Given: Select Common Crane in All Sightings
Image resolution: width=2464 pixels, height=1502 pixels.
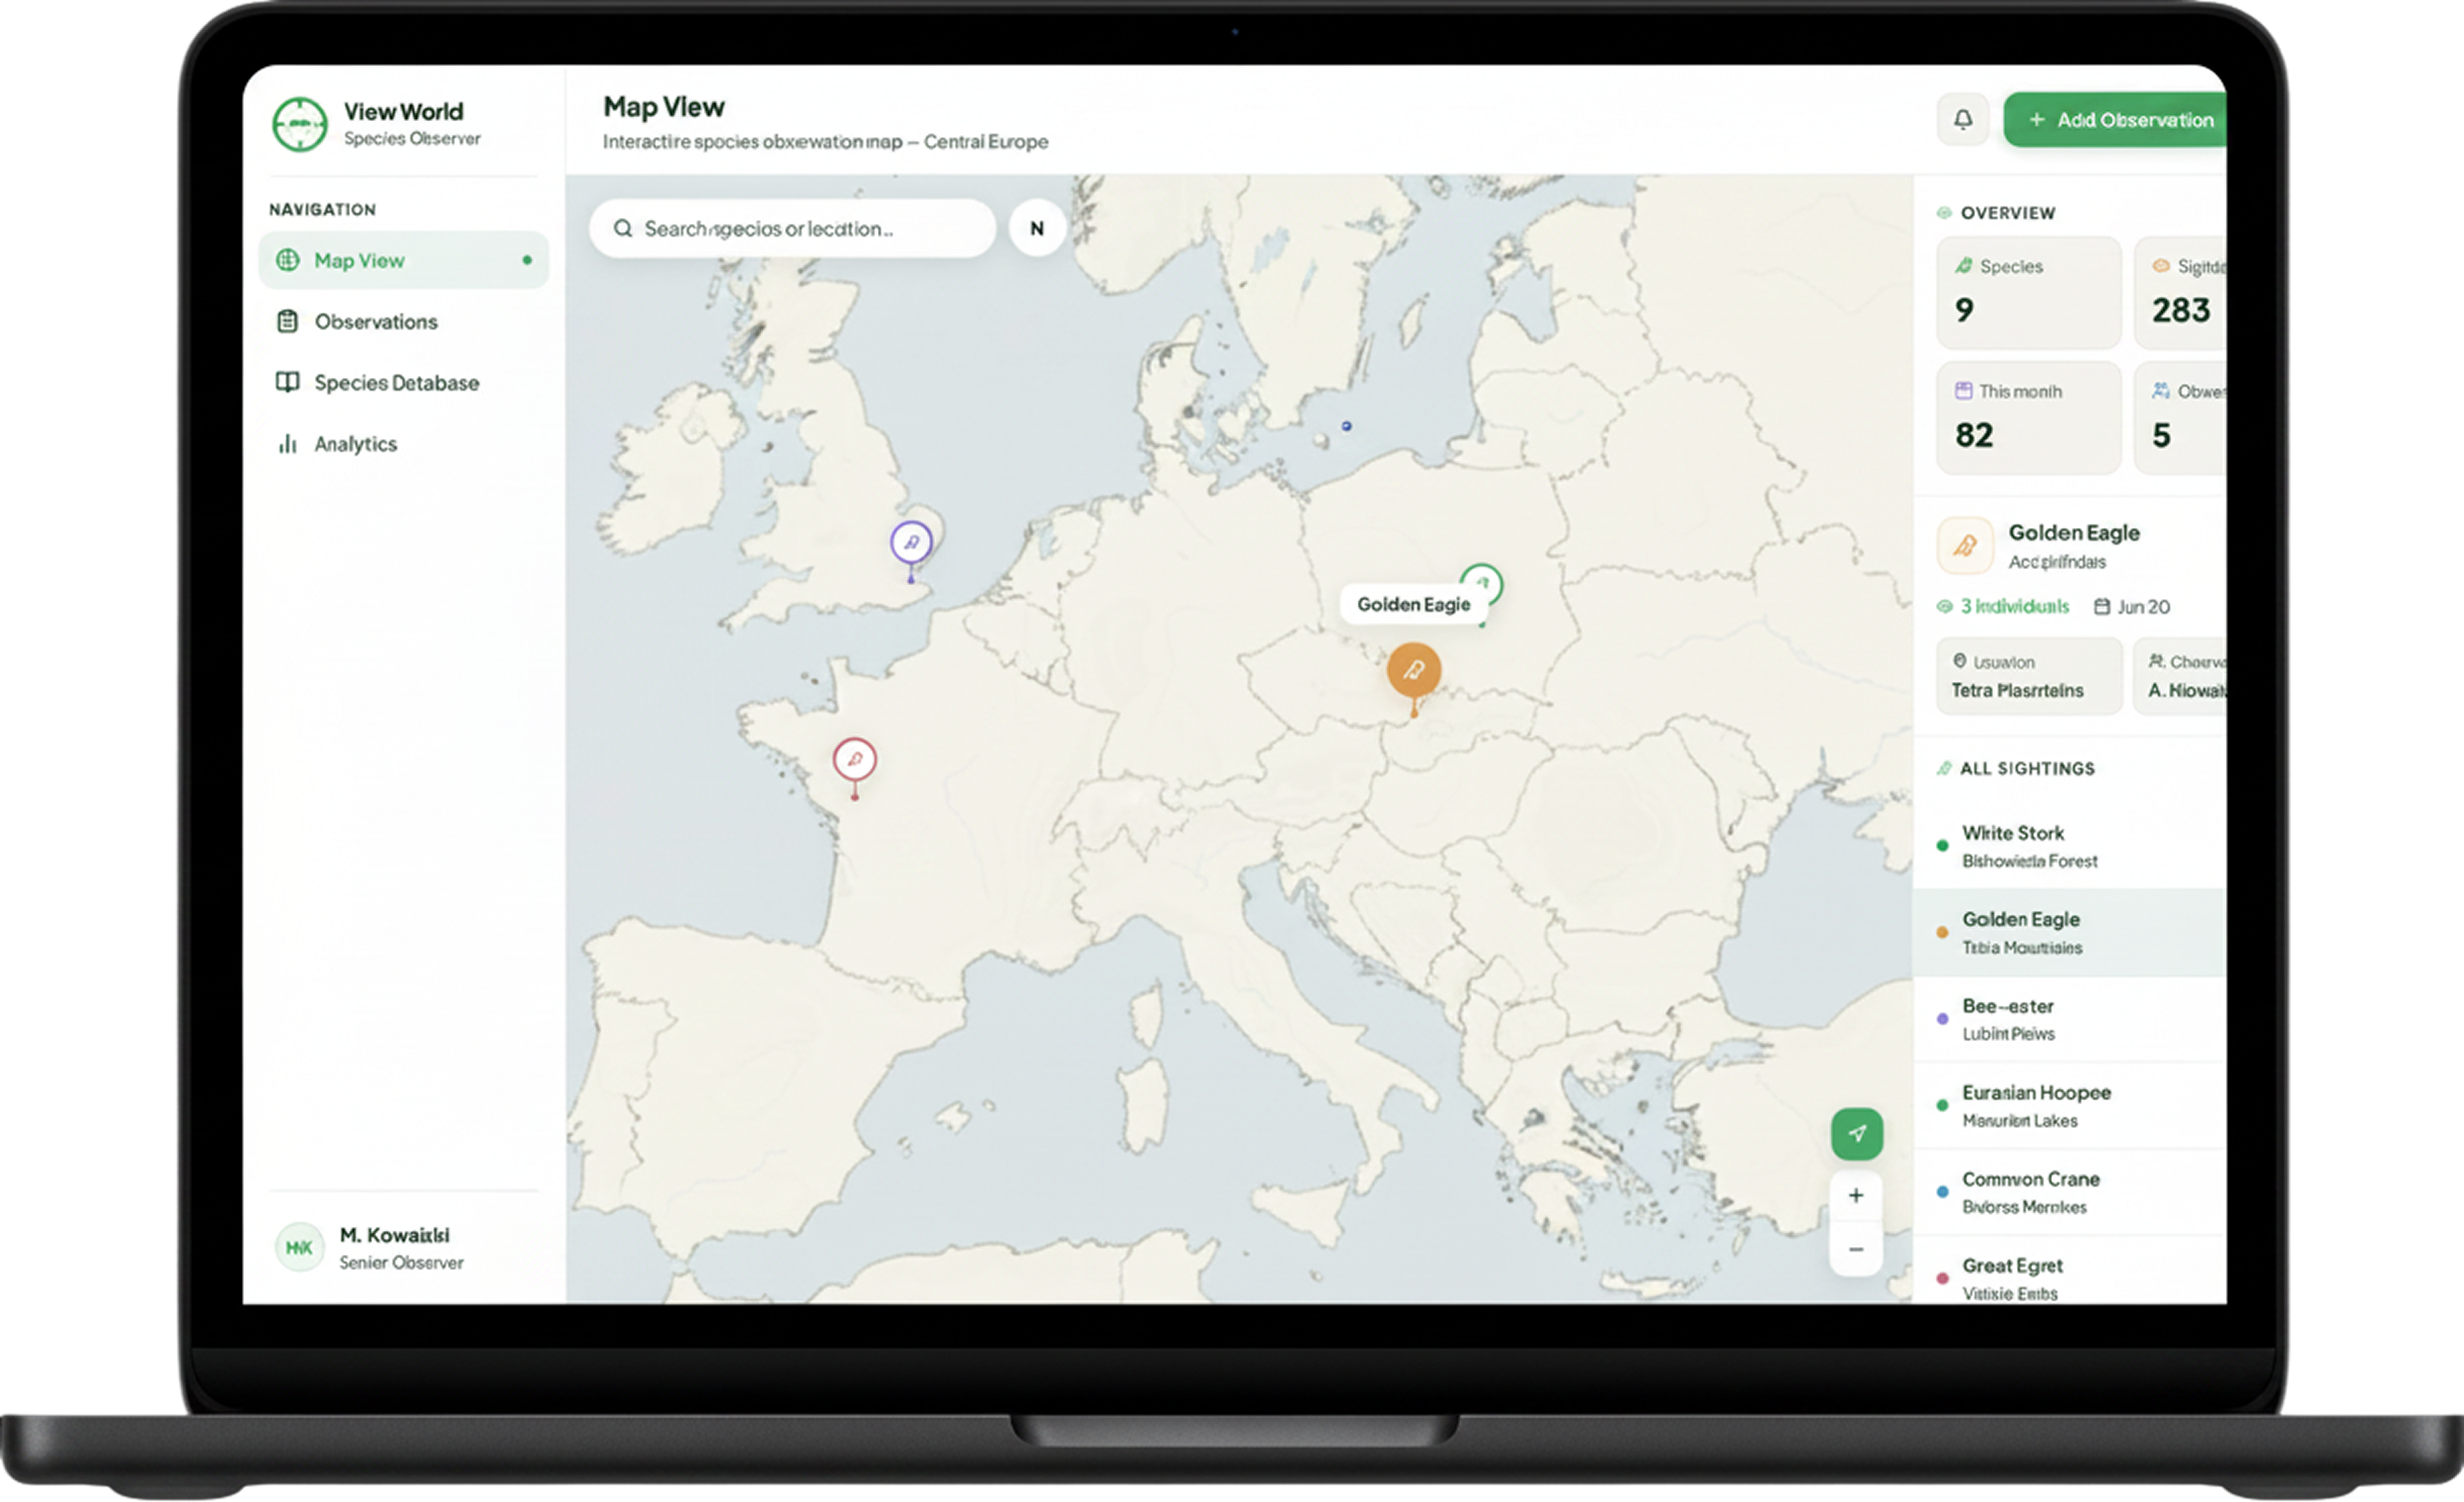Looking at the screenshot, I should [x=2069, y=1192].
